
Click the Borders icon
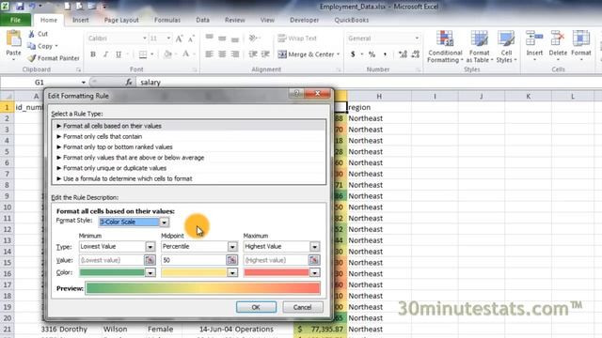coord(142,54)
